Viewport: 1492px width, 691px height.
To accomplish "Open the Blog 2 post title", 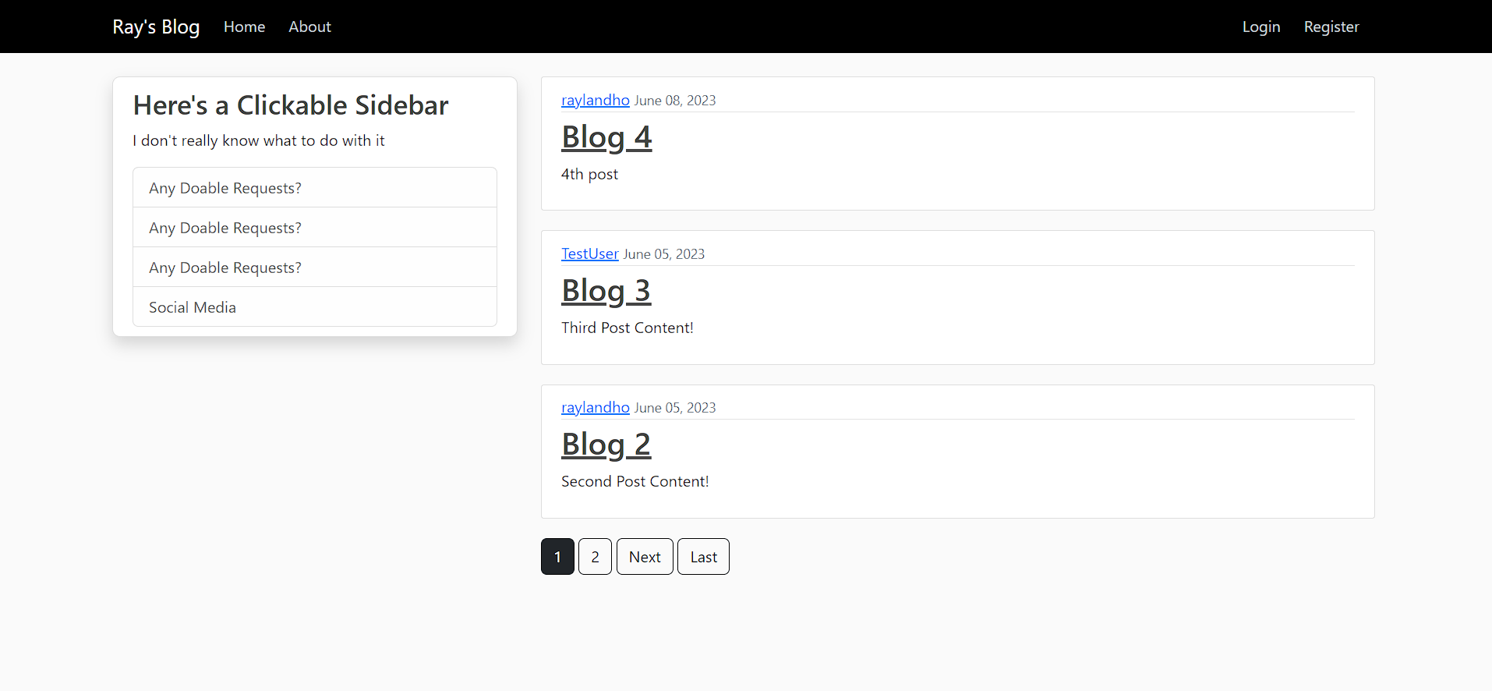I will [x=606, y=445].
